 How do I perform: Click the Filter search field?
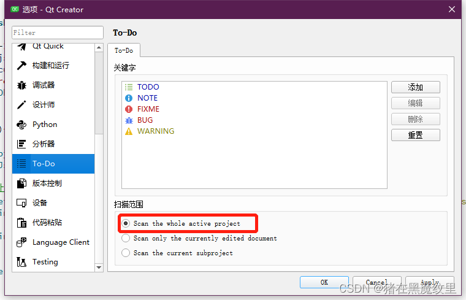[58, 33]
